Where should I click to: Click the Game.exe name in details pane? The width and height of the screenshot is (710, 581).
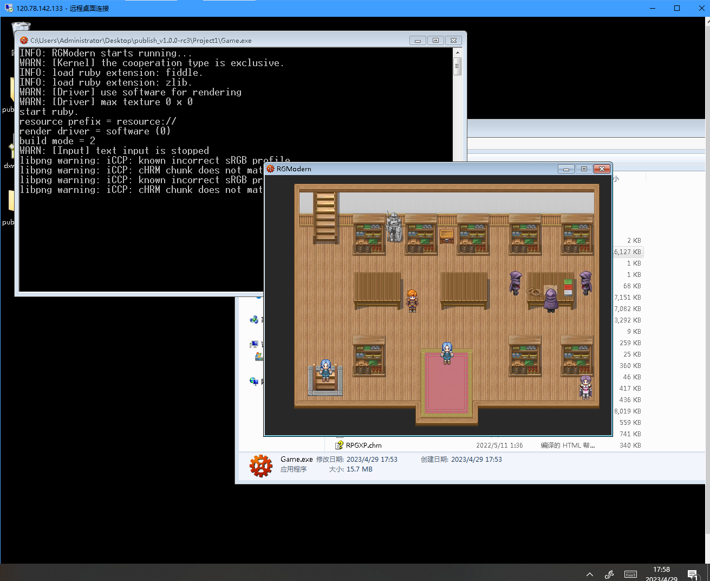click(x=297, y=459)
